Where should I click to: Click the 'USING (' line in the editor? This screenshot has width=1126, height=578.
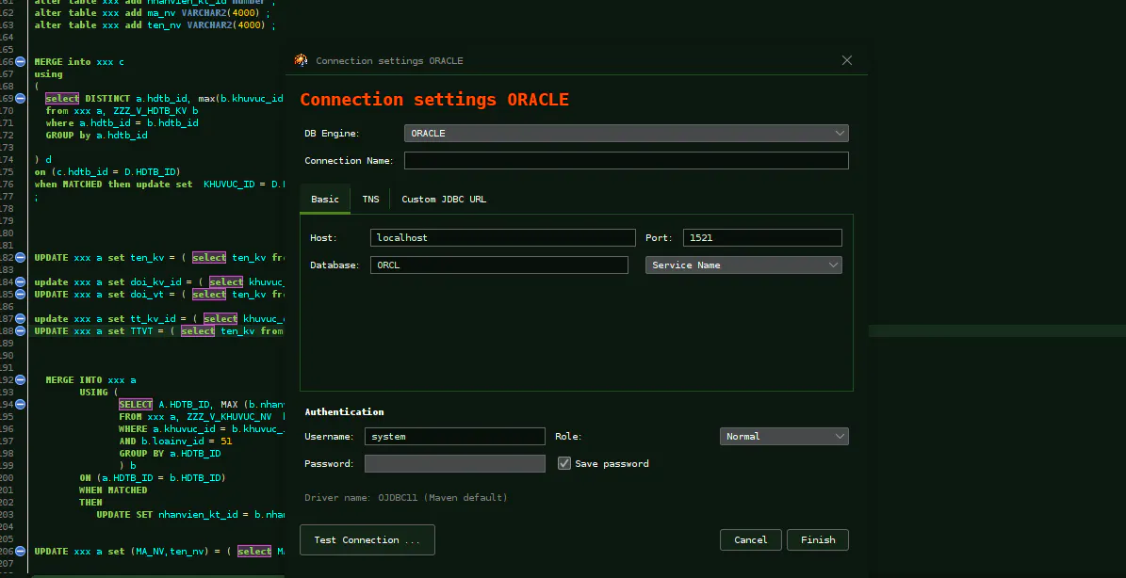[x=98, y=393]
